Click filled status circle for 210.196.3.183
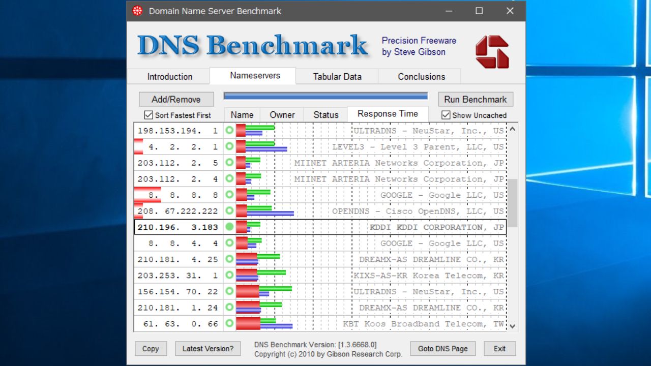The image size is (651, 366). pos(229,227)
